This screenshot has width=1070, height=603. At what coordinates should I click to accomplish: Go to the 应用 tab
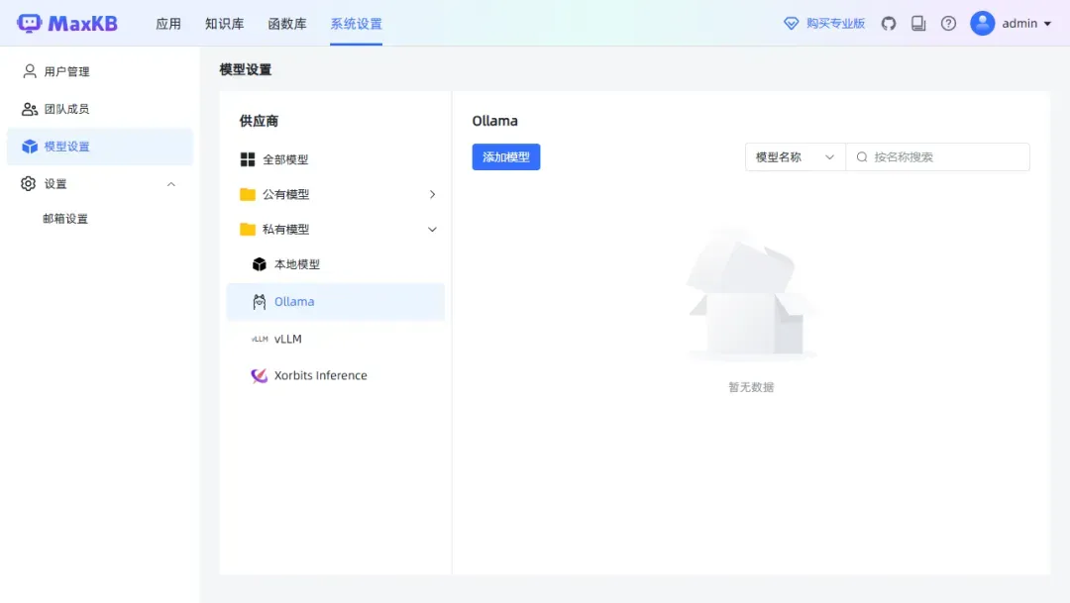pos(168,24)
